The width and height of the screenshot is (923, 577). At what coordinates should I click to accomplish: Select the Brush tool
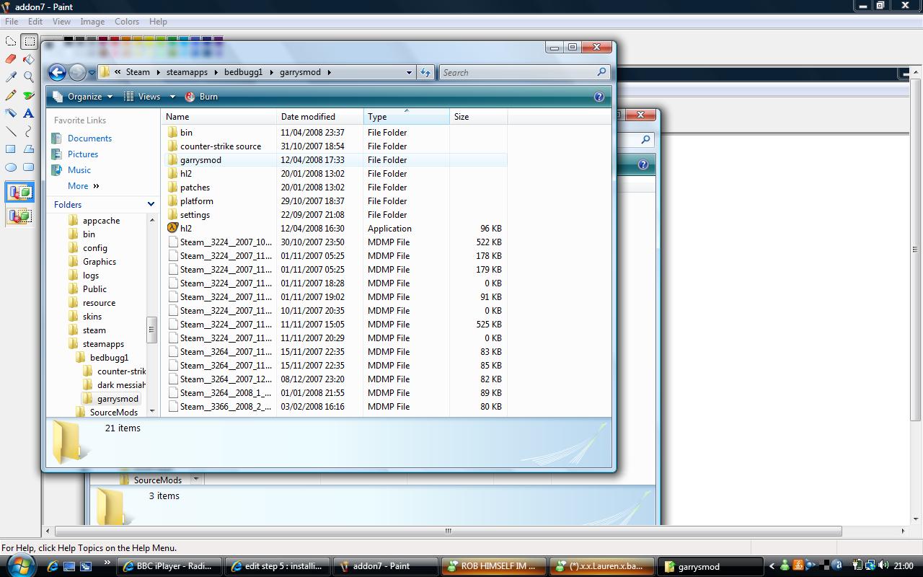tap(29, 95)
